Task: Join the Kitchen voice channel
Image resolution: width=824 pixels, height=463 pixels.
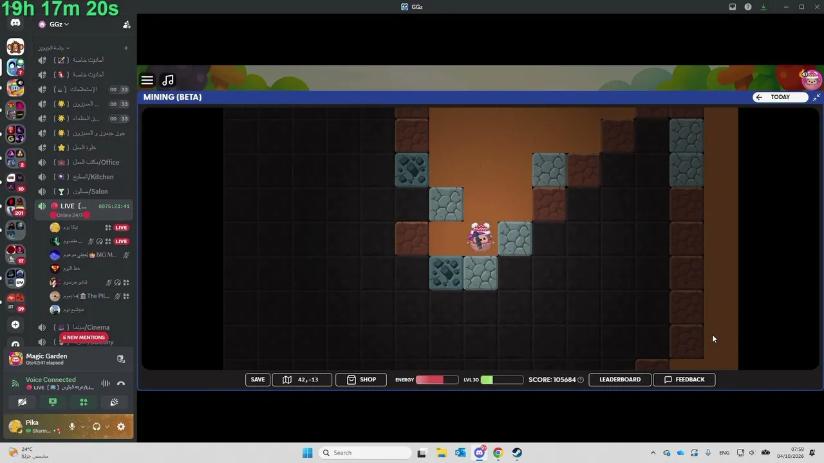Action: [x=84, y=177]
